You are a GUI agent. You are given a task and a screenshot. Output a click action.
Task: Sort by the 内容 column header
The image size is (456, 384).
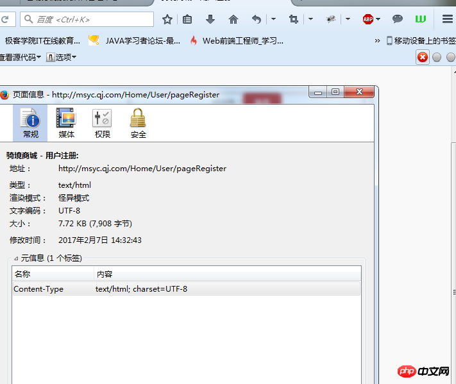point(228,274)
